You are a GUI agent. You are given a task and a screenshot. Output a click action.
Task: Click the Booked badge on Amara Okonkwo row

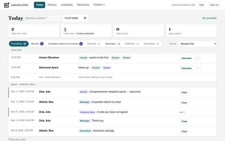coord(115,58)
